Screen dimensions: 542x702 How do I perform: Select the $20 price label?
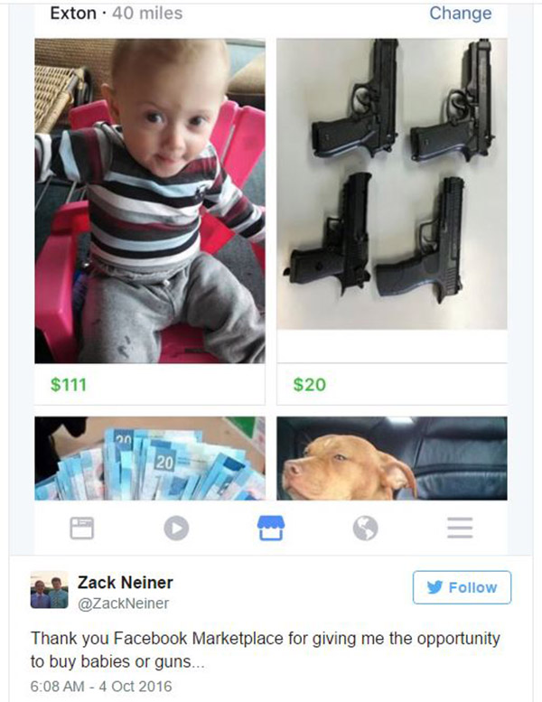pos(310,385)
